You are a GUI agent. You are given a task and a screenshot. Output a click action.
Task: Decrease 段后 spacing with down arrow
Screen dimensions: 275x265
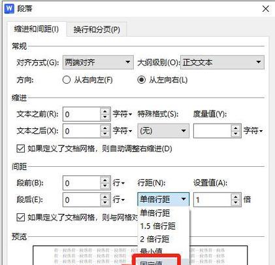point(105,203)
